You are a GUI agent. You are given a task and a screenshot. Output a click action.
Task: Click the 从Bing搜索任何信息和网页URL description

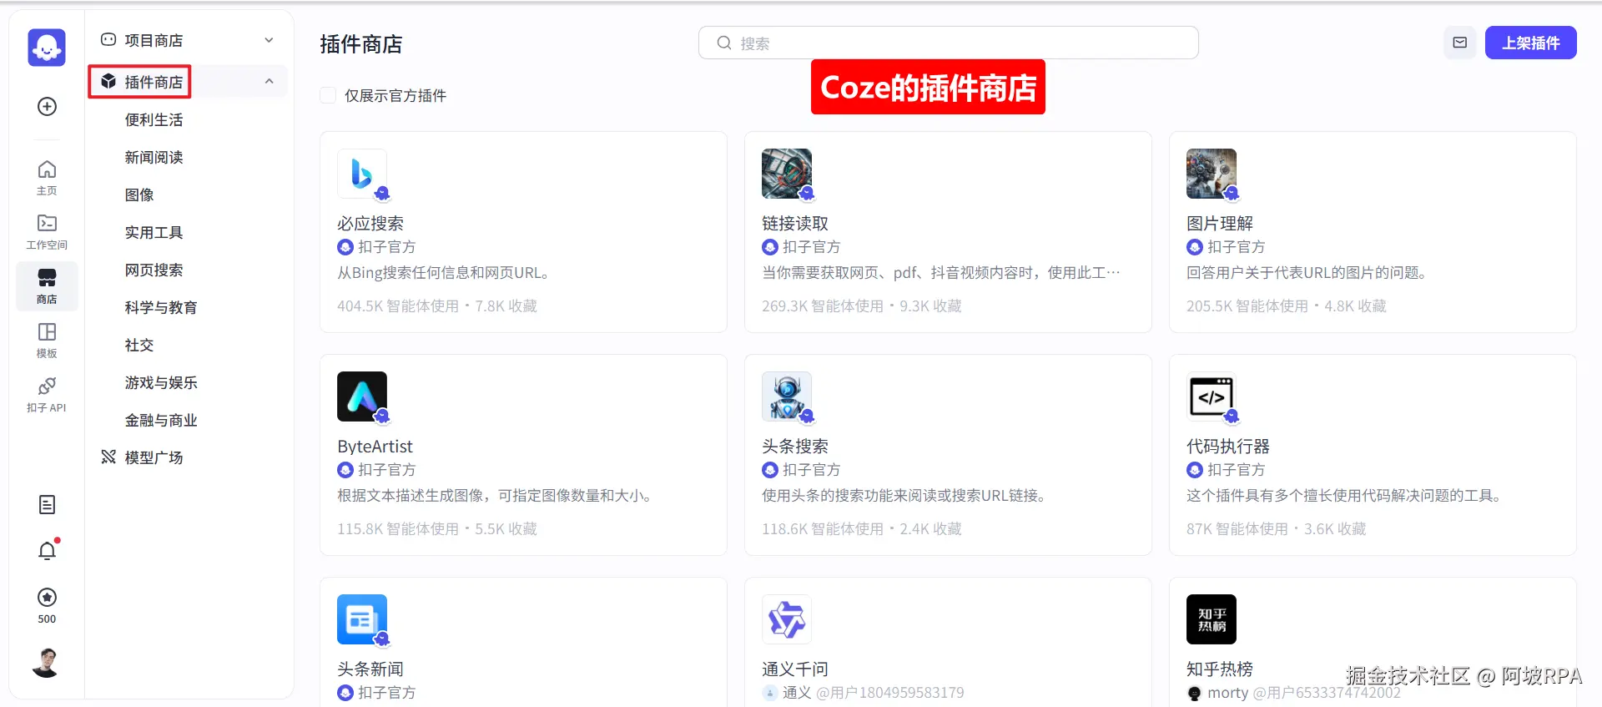pos(443,273)
